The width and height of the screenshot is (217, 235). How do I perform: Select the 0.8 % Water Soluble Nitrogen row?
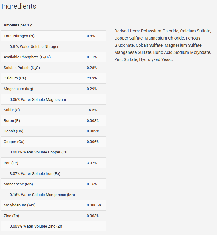pyautogui.click(x=54, y=47)
